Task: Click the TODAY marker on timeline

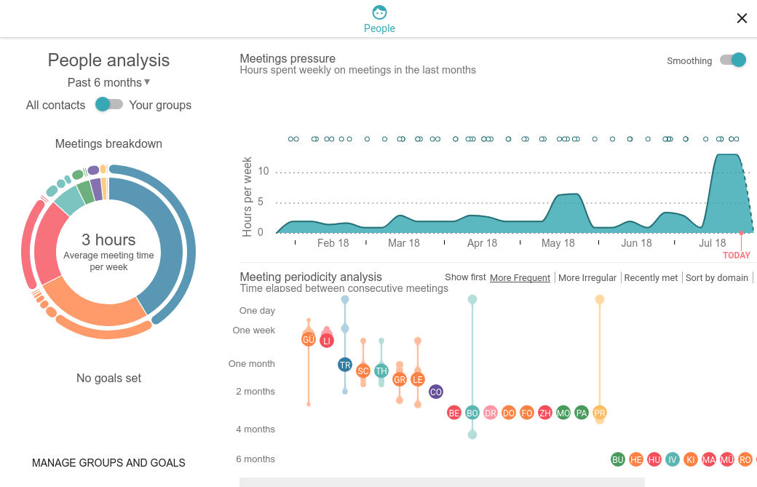Action: click(x=736, y=255)
